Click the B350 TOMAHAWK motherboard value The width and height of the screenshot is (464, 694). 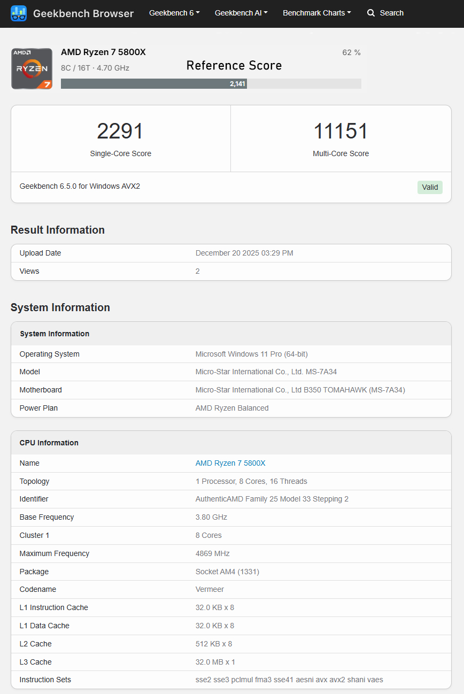pos(300,390)
